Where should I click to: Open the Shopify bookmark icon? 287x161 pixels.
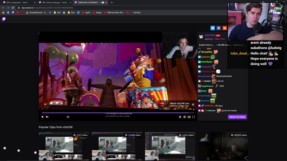[64, 13]
